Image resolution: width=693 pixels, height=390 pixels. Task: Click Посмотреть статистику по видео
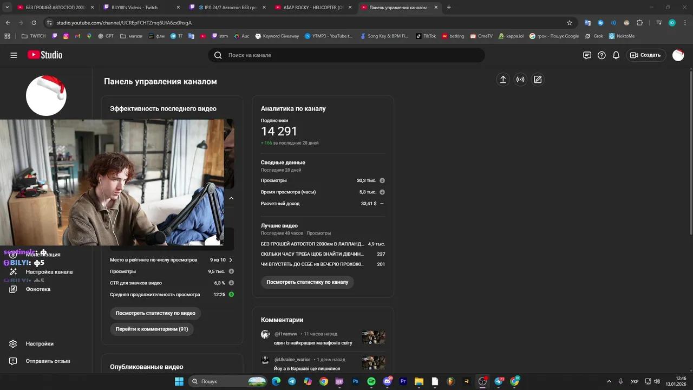pyautogui.click(x=155, y=313)
